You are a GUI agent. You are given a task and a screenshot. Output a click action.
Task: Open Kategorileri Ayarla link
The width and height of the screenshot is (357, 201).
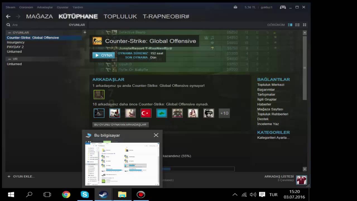[273, 138]
